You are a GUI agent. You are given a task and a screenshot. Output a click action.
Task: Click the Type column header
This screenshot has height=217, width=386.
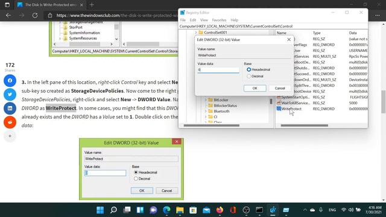(317, 33)
